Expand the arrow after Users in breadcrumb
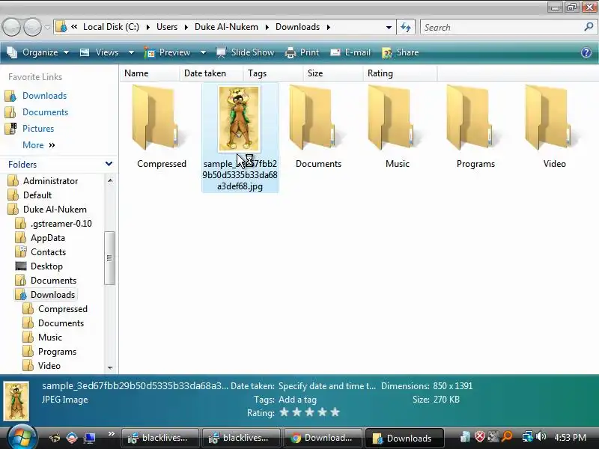This screenshot has width=599, height=449. (x=186, y=27)
